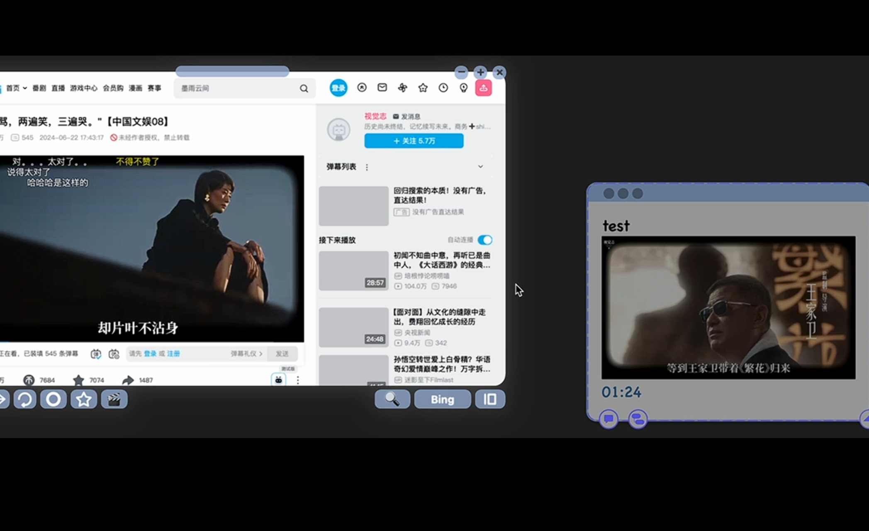Open the watch history clock icon
The image size is (869, 531).
[443, 88]
